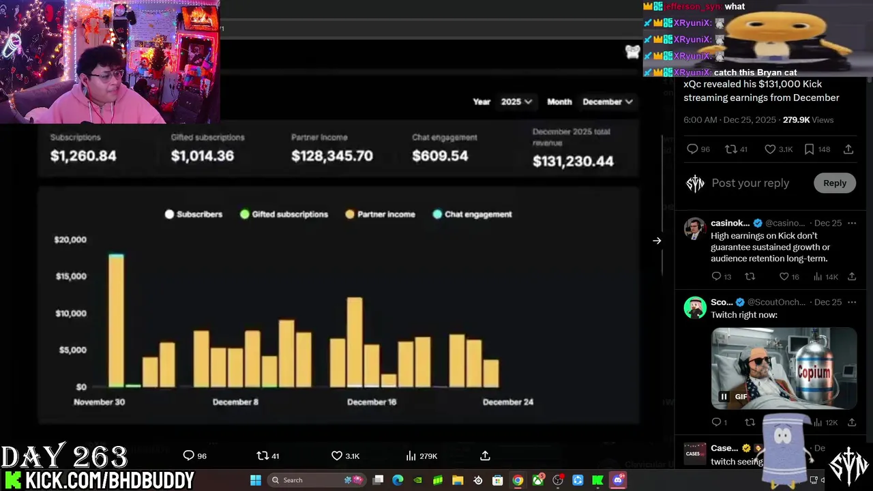Image resolution: width=873 pixels, height=491 pixels.
Task: Click the $1,260.84 Subscriptions value
Action: pyautogui.click(x=83, y=155)
